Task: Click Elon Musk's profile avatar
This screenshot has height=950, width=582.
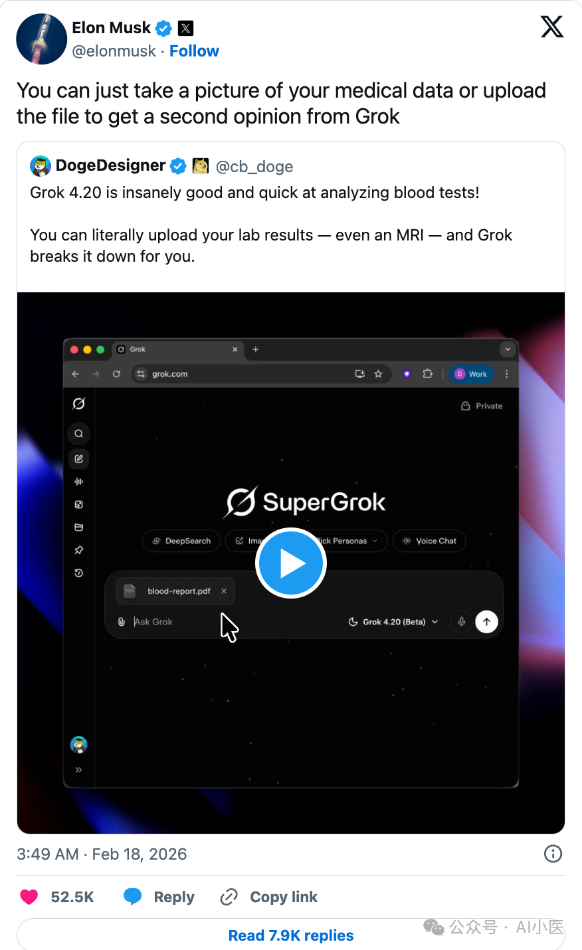Action: (x=41, y=39)
